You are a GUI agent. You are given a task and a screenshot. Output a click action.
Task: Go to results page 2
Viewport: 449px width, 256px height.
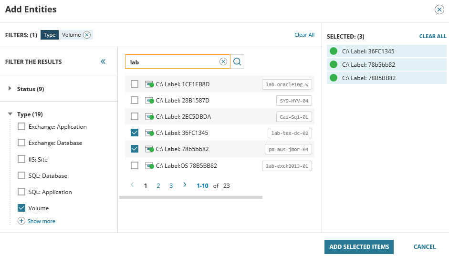coord(158,185)
